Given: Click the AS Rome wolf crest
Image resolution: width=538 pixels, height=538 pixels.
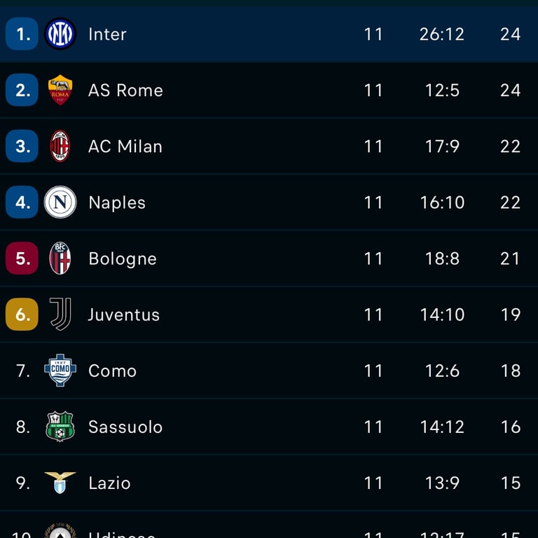Looking at the screenshot, I should point(60,90).
